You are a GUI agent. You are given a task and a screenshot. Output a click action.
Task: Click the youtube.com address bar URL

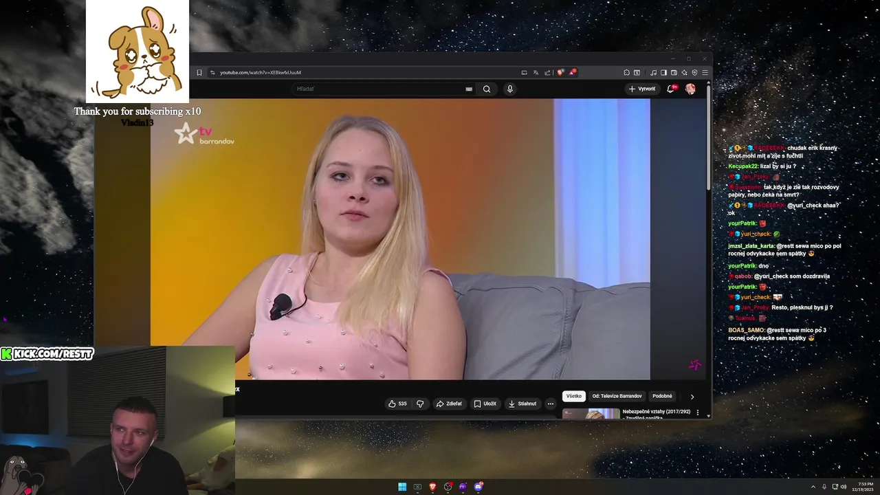point(261,72)
